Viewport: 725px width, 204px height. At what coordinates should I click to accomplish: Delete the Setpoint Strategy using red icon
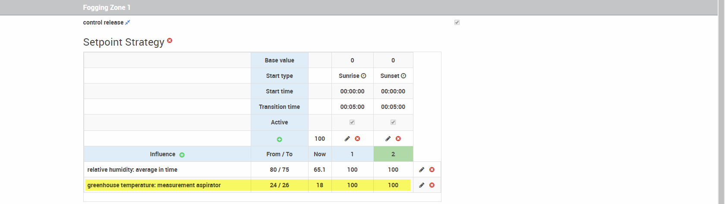click(x=170, y=40)
